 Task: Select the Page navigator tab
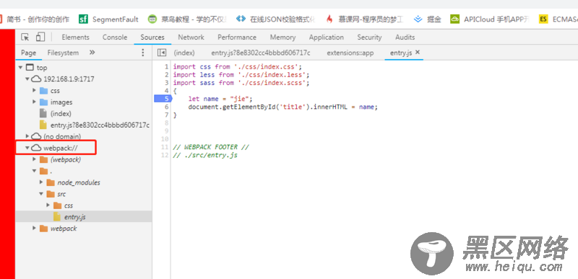[28, 53]
